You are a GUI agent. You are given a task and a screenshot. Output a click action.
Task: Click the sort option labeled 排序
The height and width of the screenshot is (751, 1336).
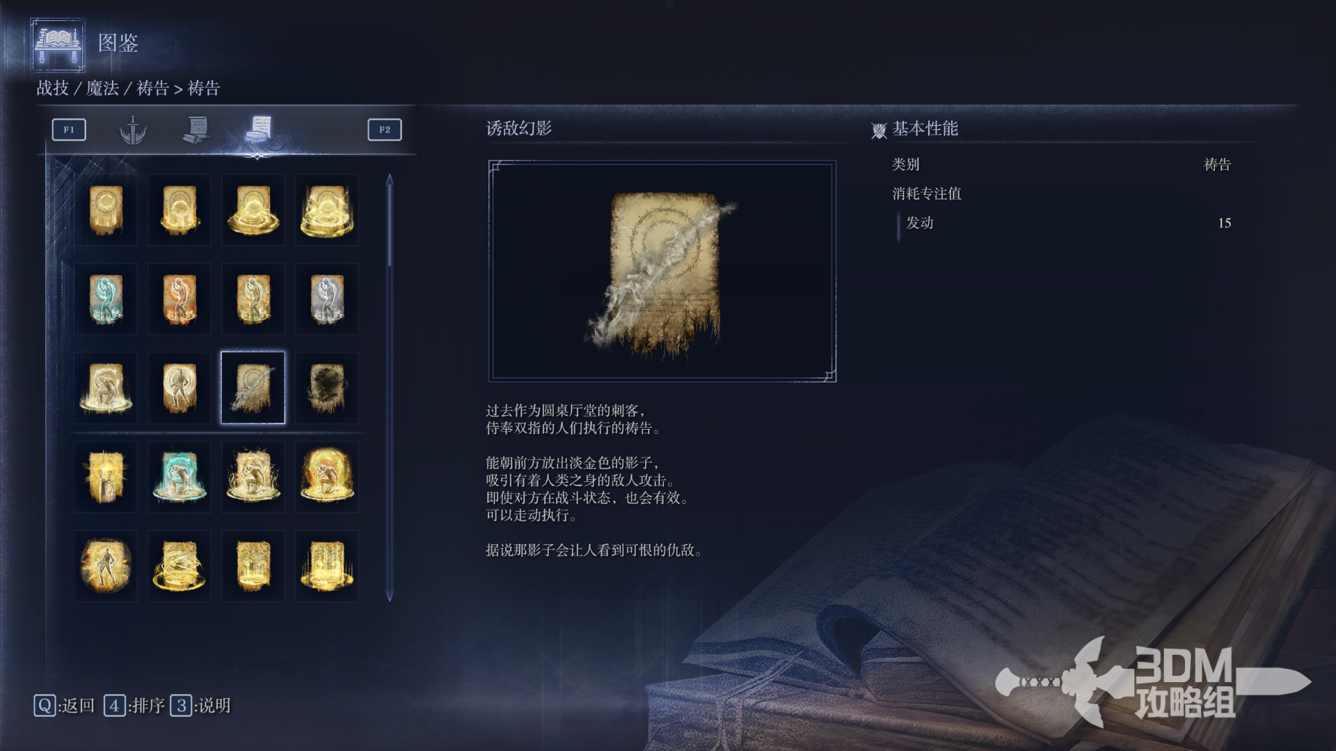point(134,706)
